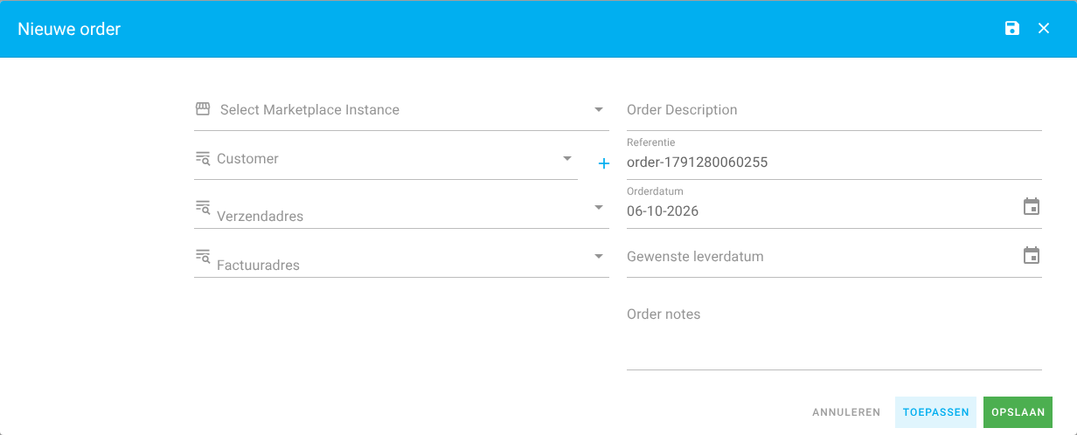Click the green Opslaan button
Screen dimensions: 1077x435
[x=1018, y=412]
